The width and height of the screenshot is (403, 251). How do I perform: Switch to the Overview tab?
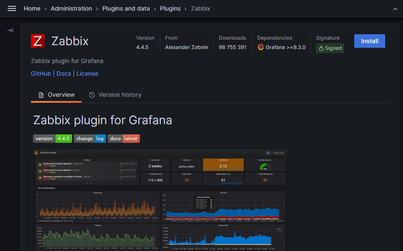(x=56, y=95)
